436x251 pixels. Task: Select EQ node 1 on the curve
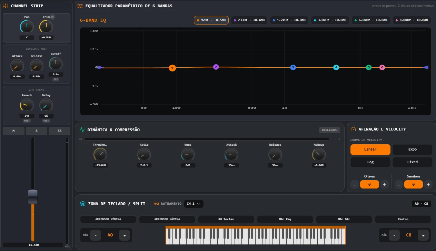pos(172,68)
